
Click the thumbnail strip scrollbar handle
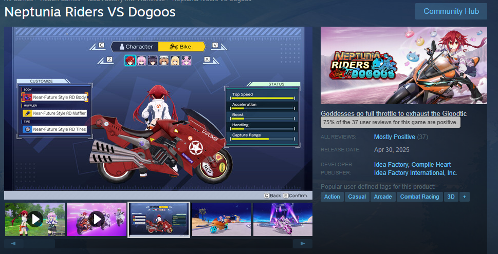click(x=39, y=244)
